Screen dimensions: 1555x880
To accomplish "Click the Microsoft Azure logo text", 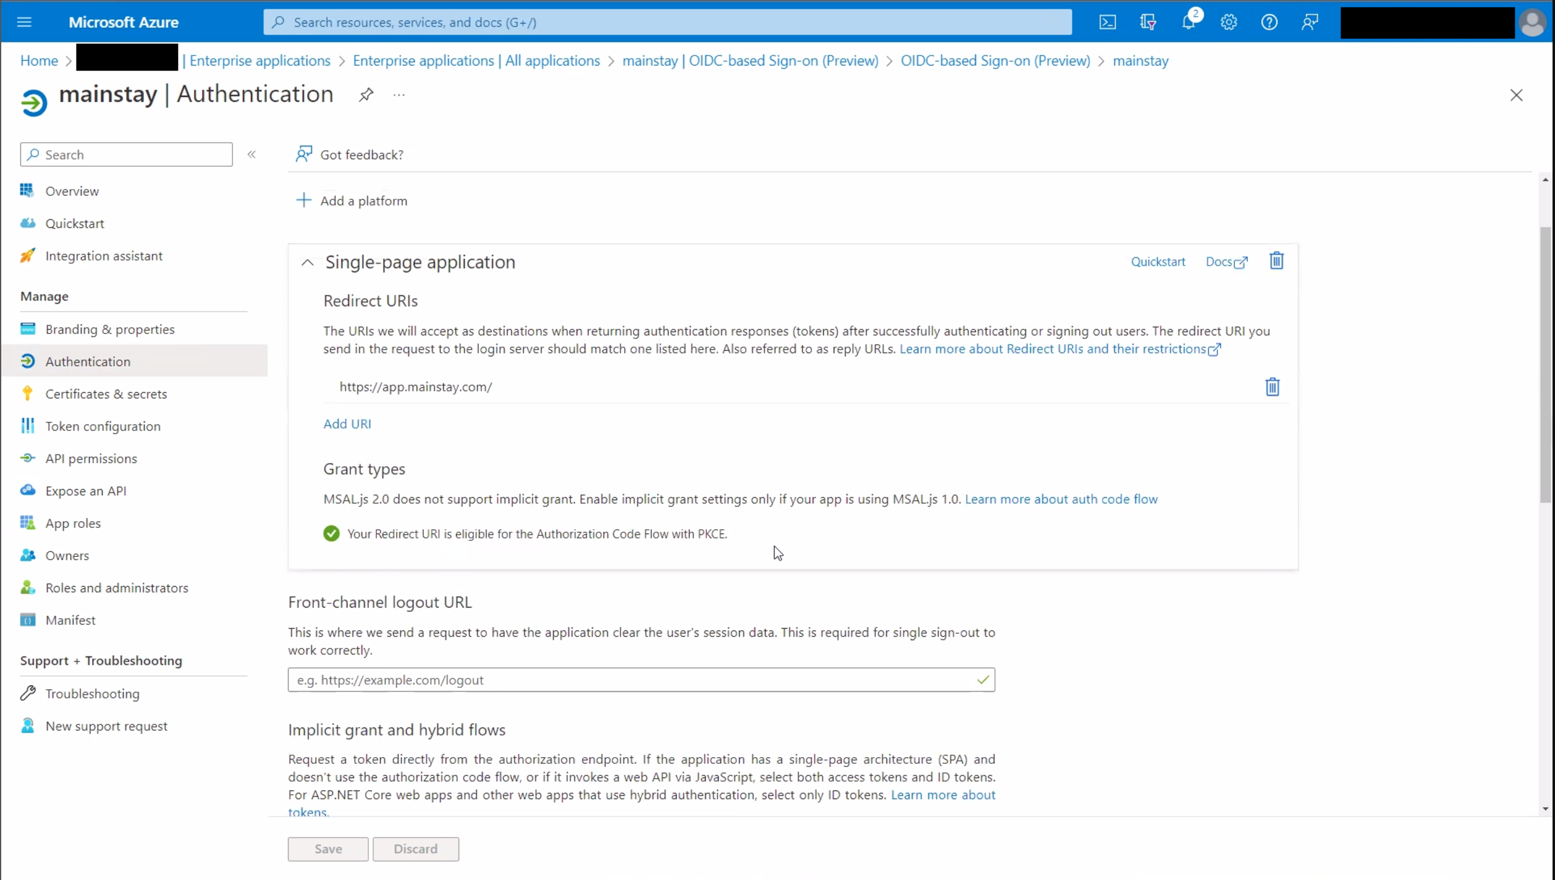I will 124,22.
